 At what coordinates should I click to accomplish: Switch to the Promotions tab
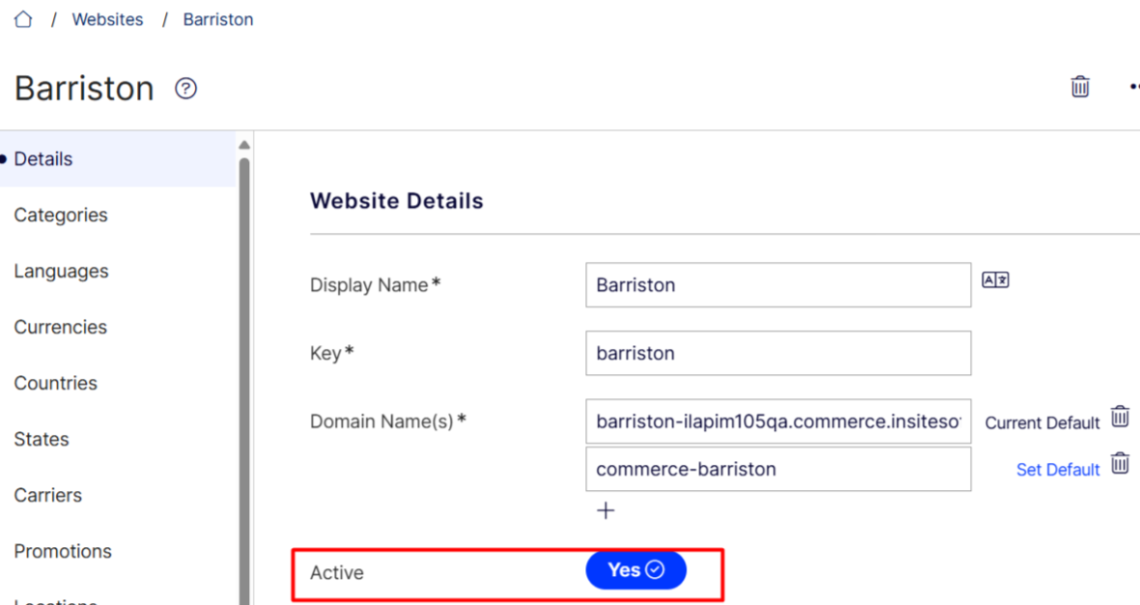click(63, 551)
